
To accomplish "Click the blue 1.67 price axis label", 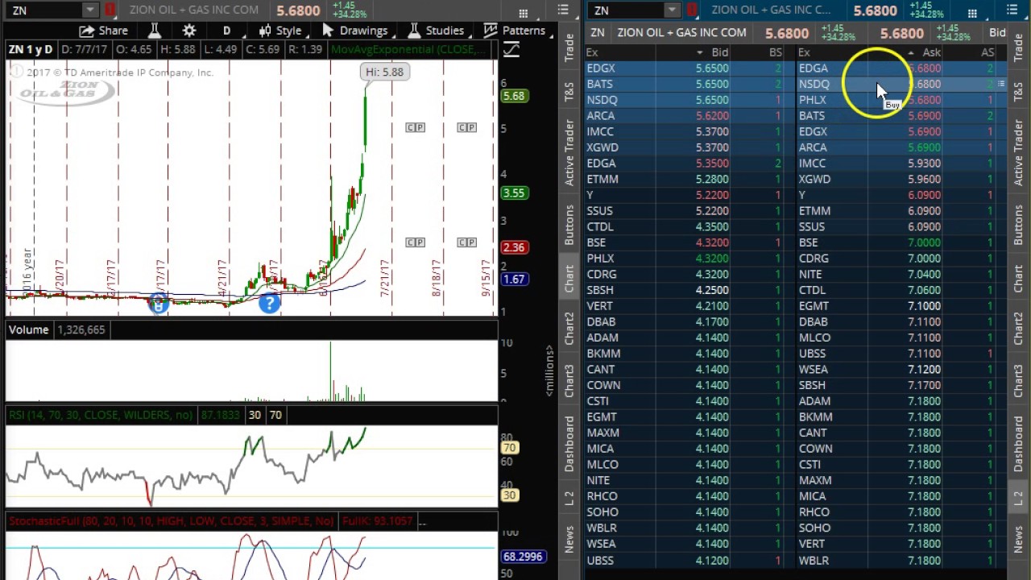I will (513, 280).
